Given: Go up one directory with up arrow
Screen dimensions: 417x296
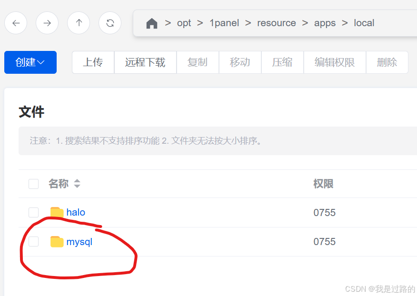Looking at the screenshot, I should point(79,23).
